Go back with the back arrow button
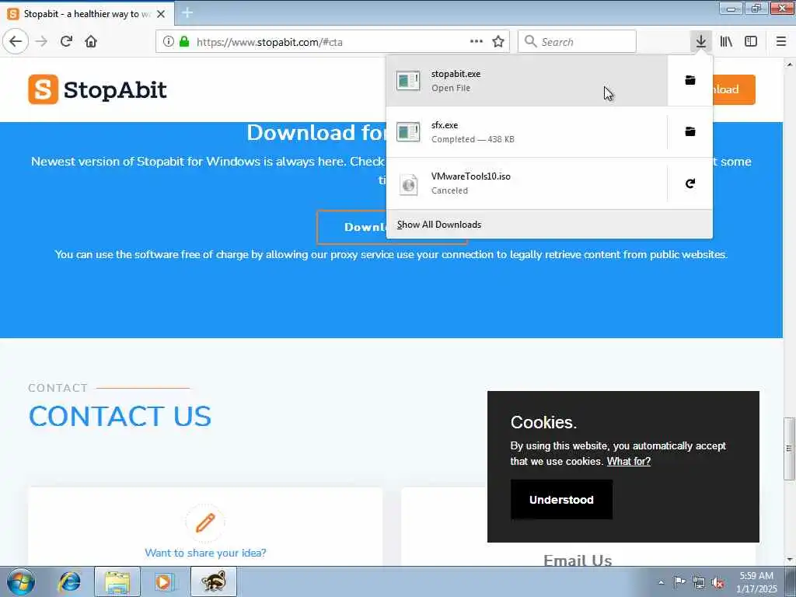Viewport: 796px width, 597px height. tap(16, 42)
